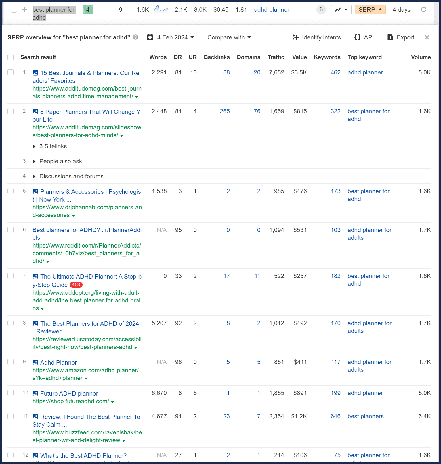The width and height of the screenshot is (441, 464).
Task: Click thumbnail icon of Buzzfeed Review result
Action: coord(35,417)
